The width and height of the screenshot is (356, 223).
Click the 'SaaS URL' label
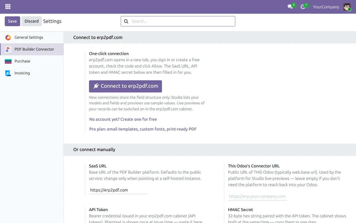[x=98, y=166]
